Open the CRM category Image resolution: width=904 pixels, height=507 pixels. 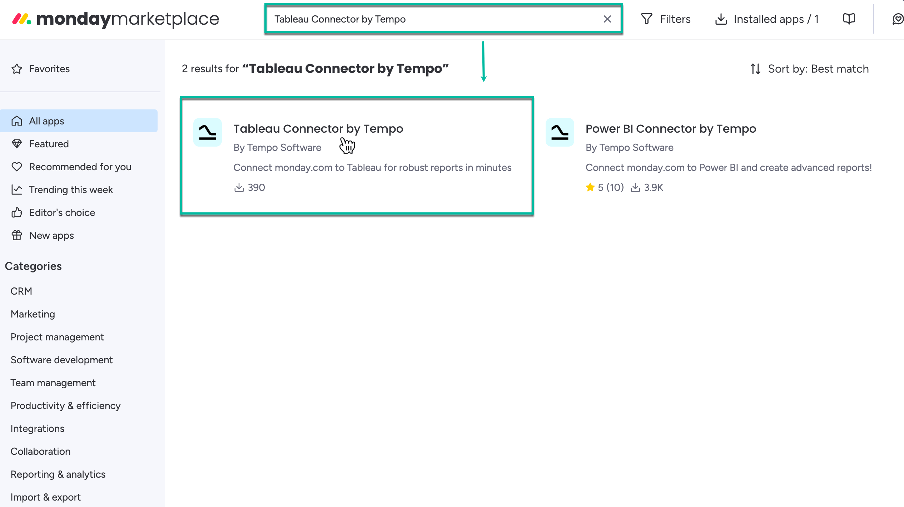tap(21, 291)
